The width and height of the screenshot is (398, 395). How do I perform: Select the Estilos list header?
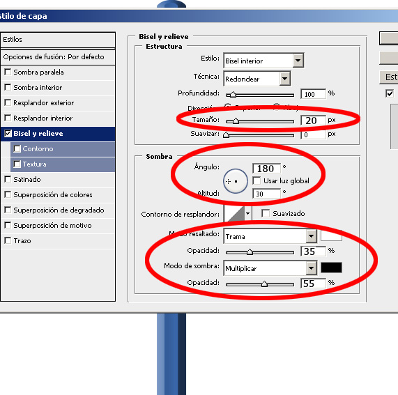(x=58, y=40)
